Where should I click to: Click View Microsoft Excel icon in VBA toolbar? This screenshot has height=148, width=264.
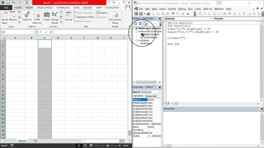coord(136,14)
